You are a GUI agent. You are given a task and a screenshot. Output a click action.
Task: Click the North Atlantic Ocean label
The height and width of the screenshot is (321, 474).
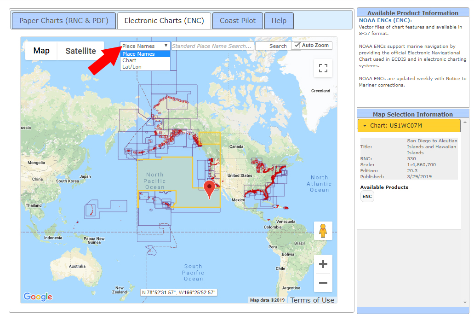(x=319, y=184)
